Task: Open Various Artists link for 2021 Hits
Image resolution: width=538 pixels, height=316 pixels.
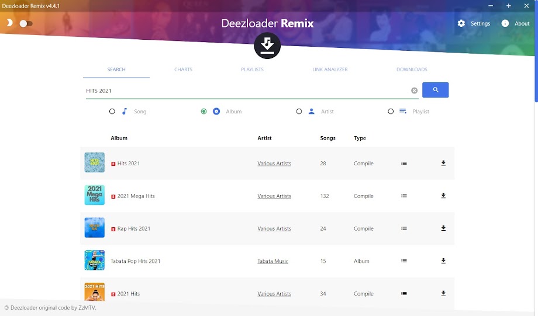Action: pos(274,294)
